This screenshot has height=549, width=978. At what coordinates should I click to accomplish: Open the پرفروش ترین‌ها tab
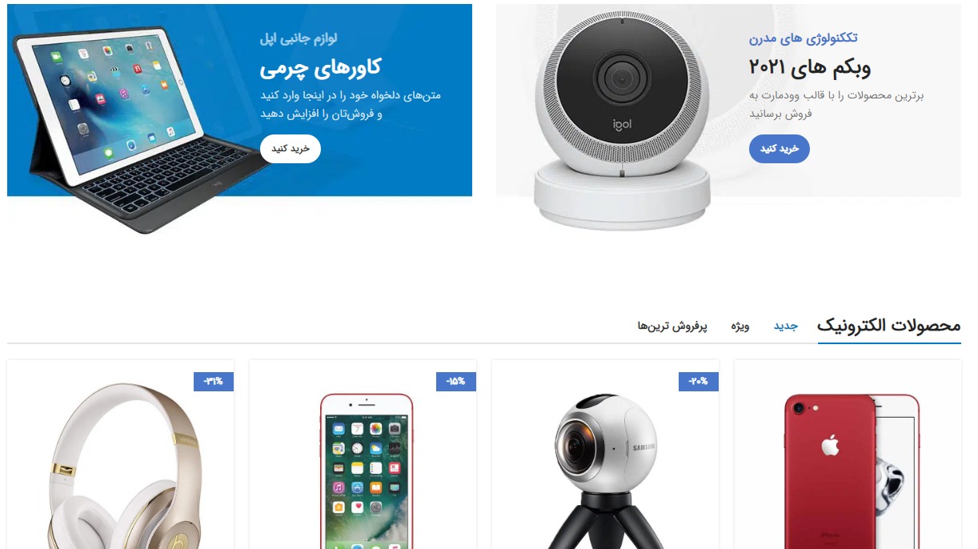coord(673,327)
